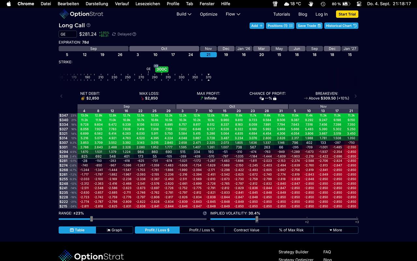Screen dimensions: 417x261
Task: Click the help icon beside Long Call
Action: 89,25
